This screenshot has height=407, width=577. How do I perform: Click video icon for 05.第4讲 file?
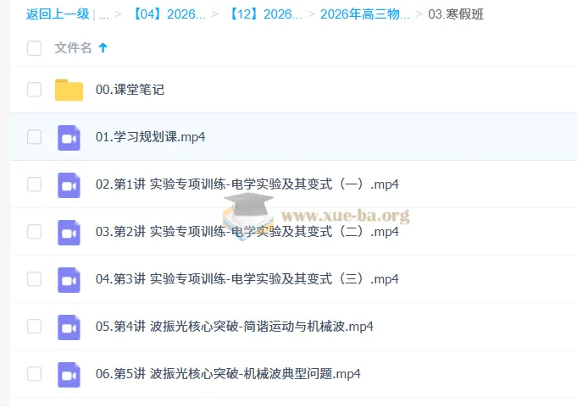tap(69, 327)
